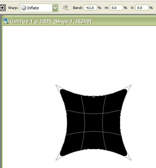Click the top-left warp corner handle

click(56, 85)
